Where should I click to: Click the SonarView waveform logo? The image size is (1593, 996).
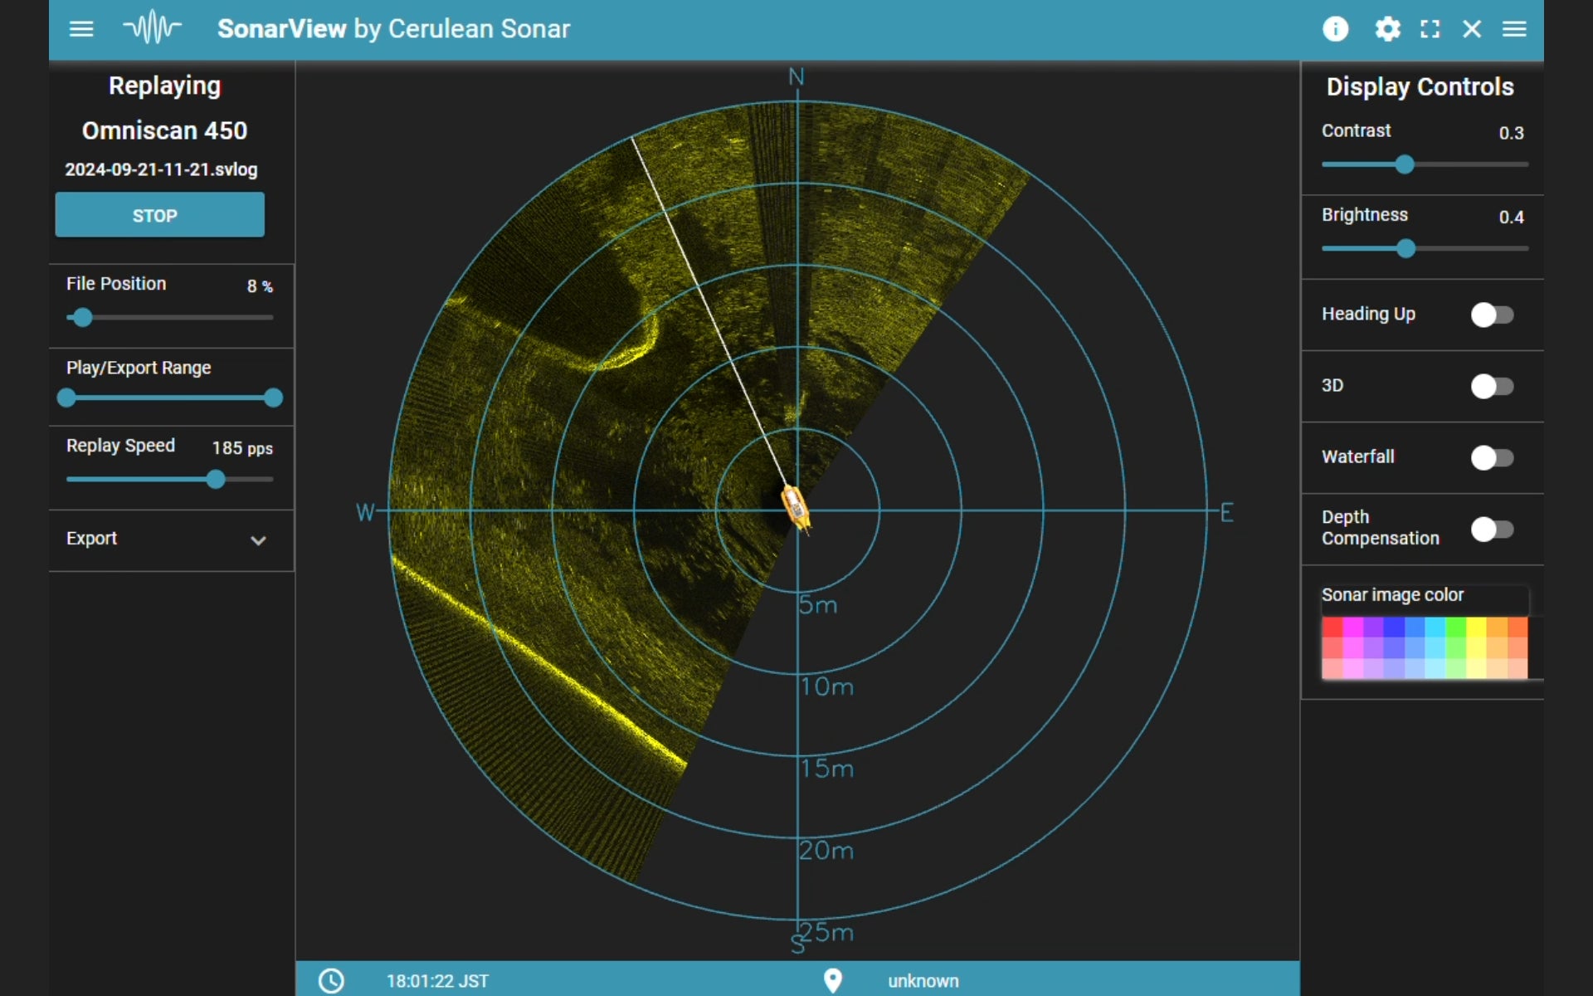[153, 28]
